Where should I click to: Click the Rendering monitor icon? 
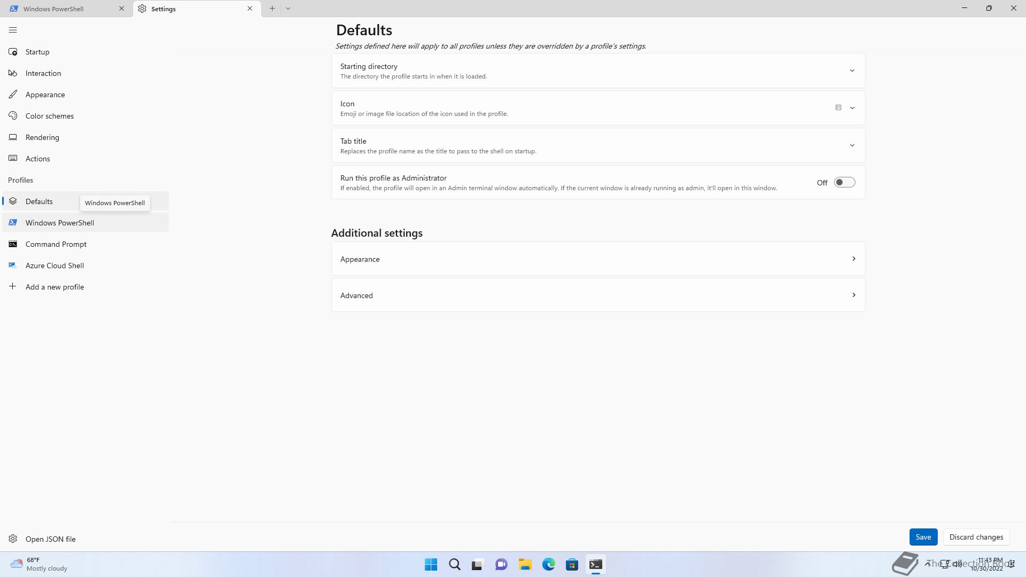(x=13, y=137)
